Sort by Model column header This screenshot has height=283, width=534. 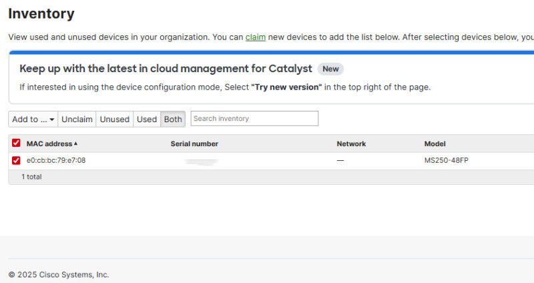click(x=435, y=144)
